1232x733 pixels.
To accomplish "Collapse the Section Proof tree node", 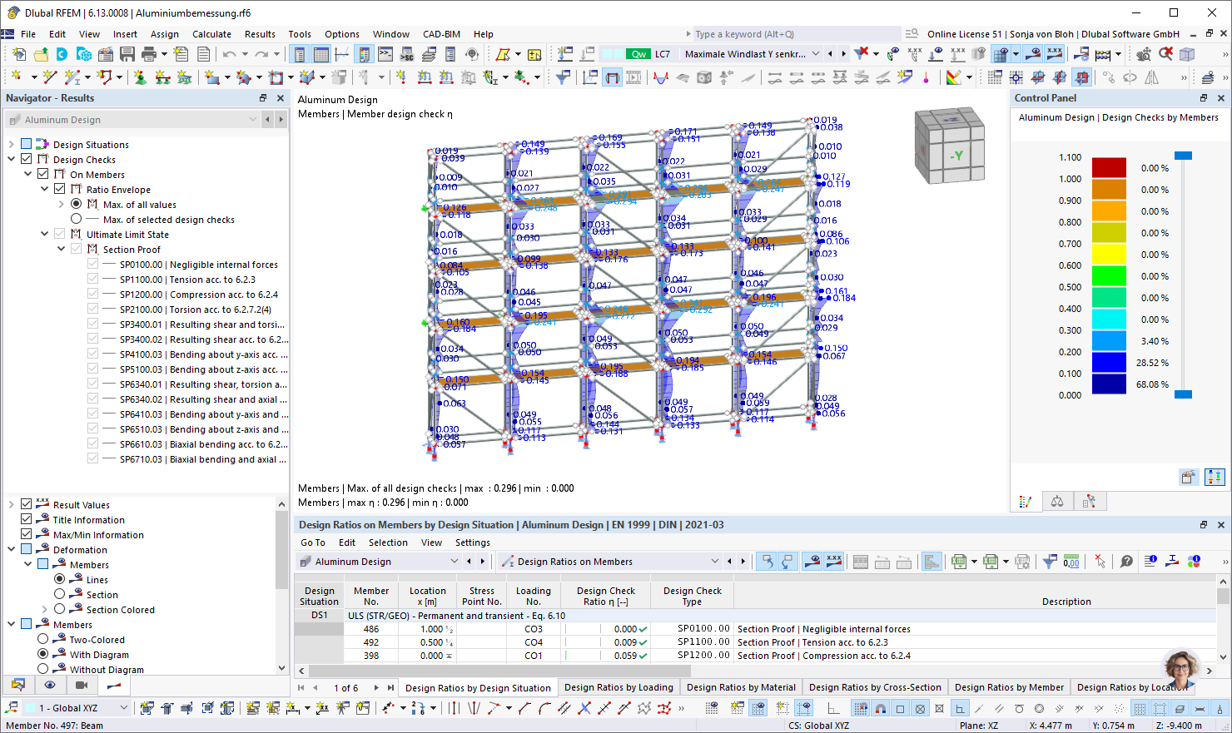I will point(62,249).
